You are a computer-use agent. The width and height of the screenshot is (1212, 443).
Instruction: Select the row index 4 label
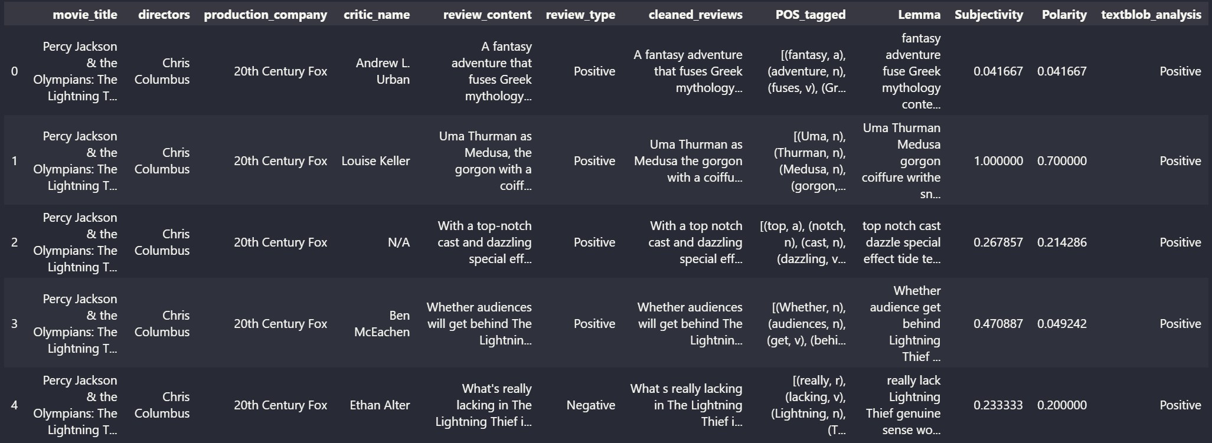(x=14, y=405)
